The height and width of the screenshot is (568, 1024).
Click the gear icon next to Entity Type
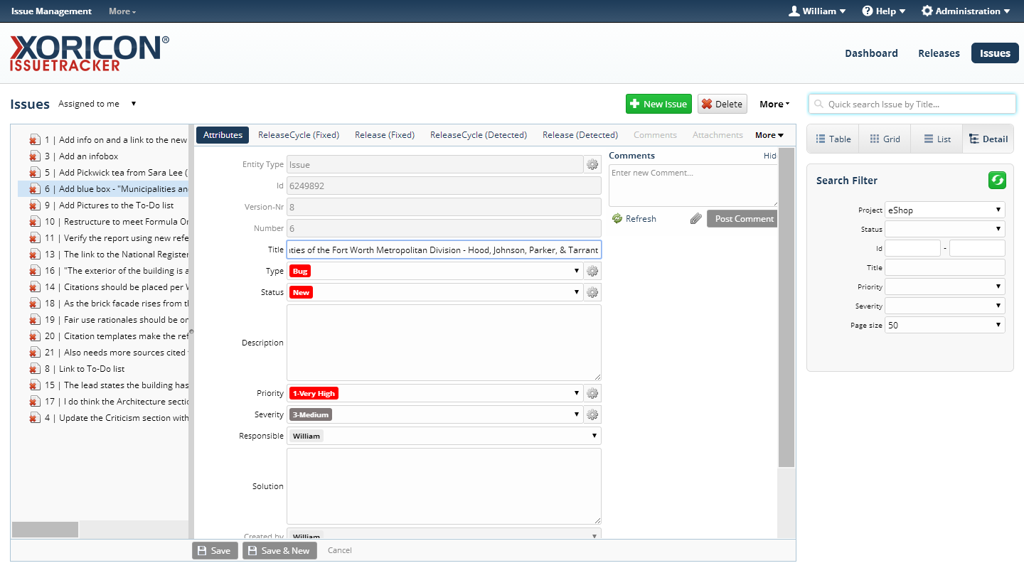pyautogui.click(x=592, y=164)
